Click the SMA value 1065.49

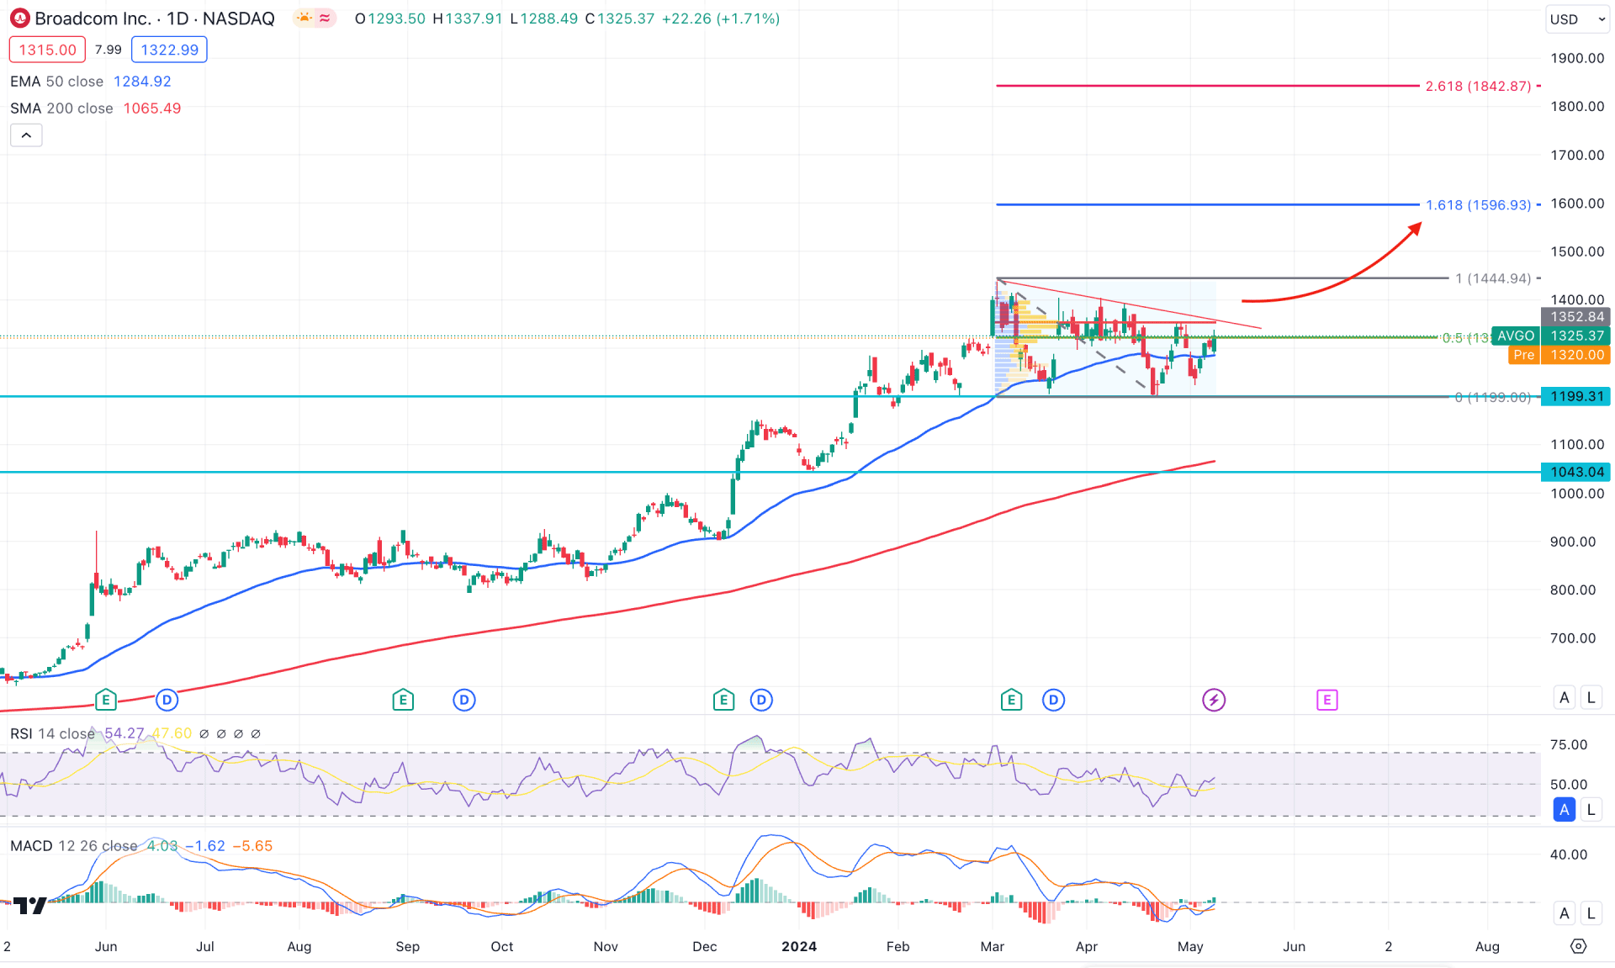coord(152,108)
